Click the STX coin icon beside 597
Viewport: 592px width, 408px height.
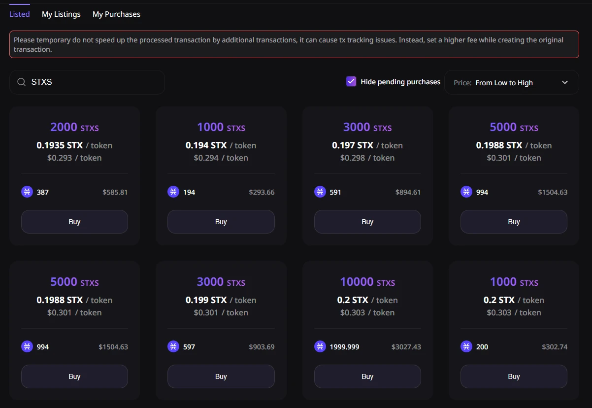point(173,346)
